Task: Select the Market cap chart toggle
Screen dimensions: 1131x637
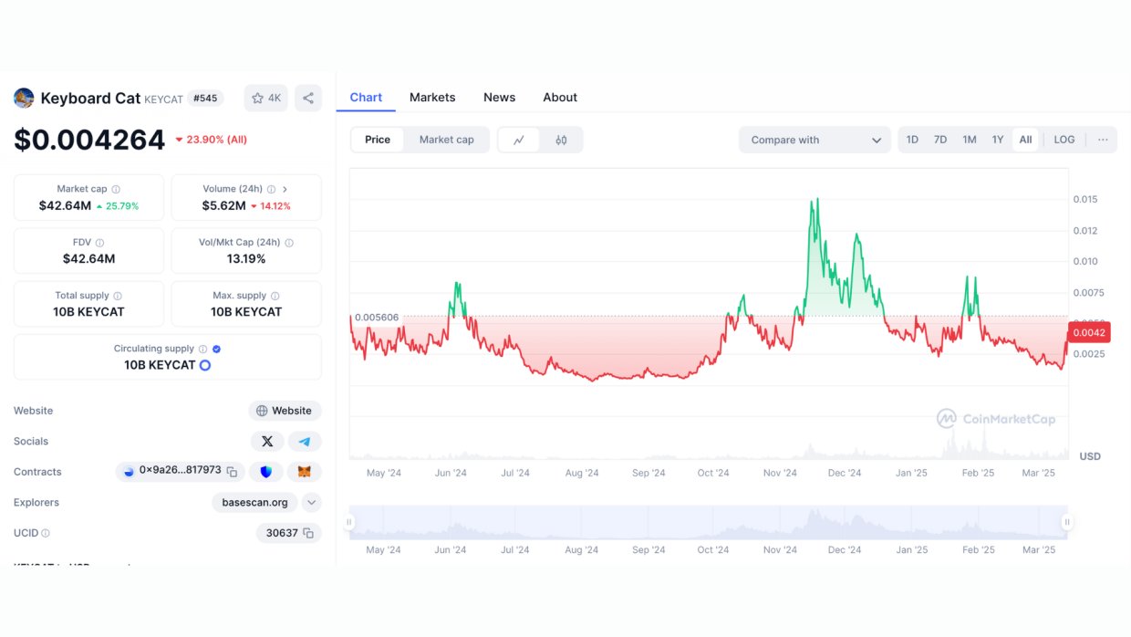Action: 447,140
